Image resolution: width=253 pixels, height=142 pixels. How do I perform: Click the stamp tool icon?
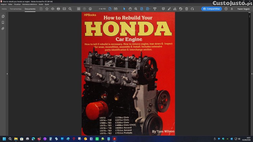pyautogui.click(x=181, y=9)
